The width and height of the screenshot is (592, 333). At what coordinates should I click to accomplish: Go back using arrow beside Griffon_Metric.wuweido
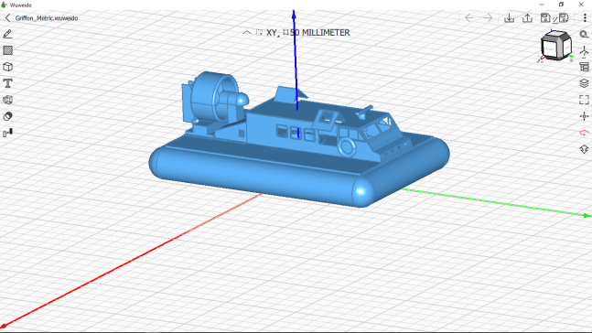7,17
